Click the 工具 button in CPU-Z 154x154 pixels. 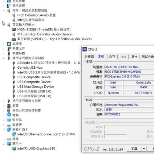[134, 148]
